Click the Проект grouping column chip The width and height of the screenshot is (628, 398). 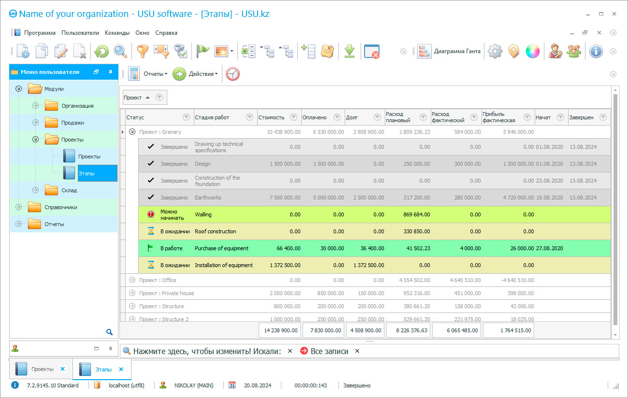144,98
